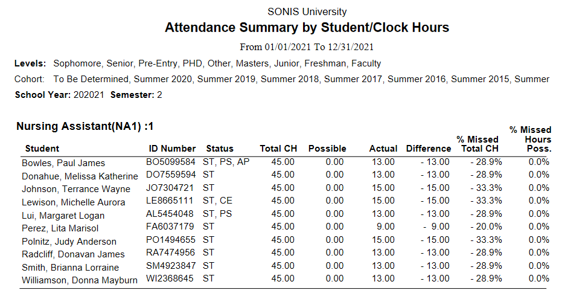The height and width of the screenshot is (296, 565).
Task: Click the Status column header
Action: [x=220, y=149]
